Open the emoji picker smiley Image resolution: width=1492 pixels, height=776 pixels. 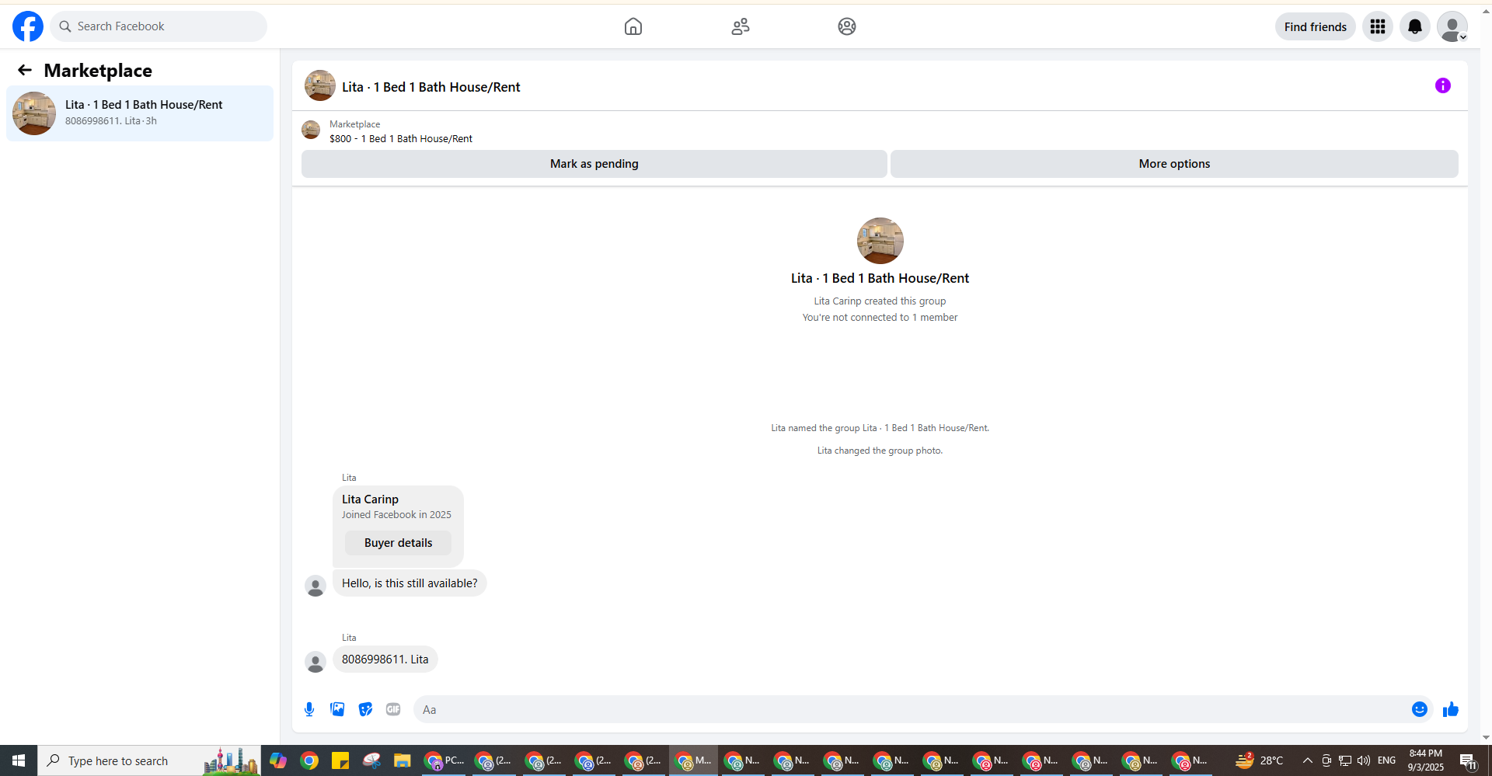[1420, 709]
